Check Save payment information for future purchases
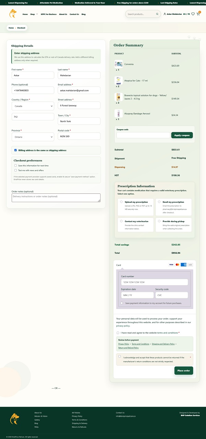 (122, 303)
